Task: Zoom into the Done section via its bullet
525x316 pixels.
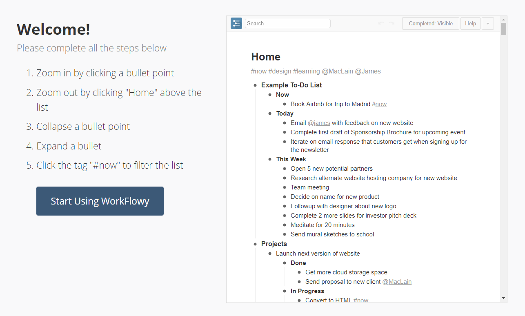Action: tap(285, 263)
